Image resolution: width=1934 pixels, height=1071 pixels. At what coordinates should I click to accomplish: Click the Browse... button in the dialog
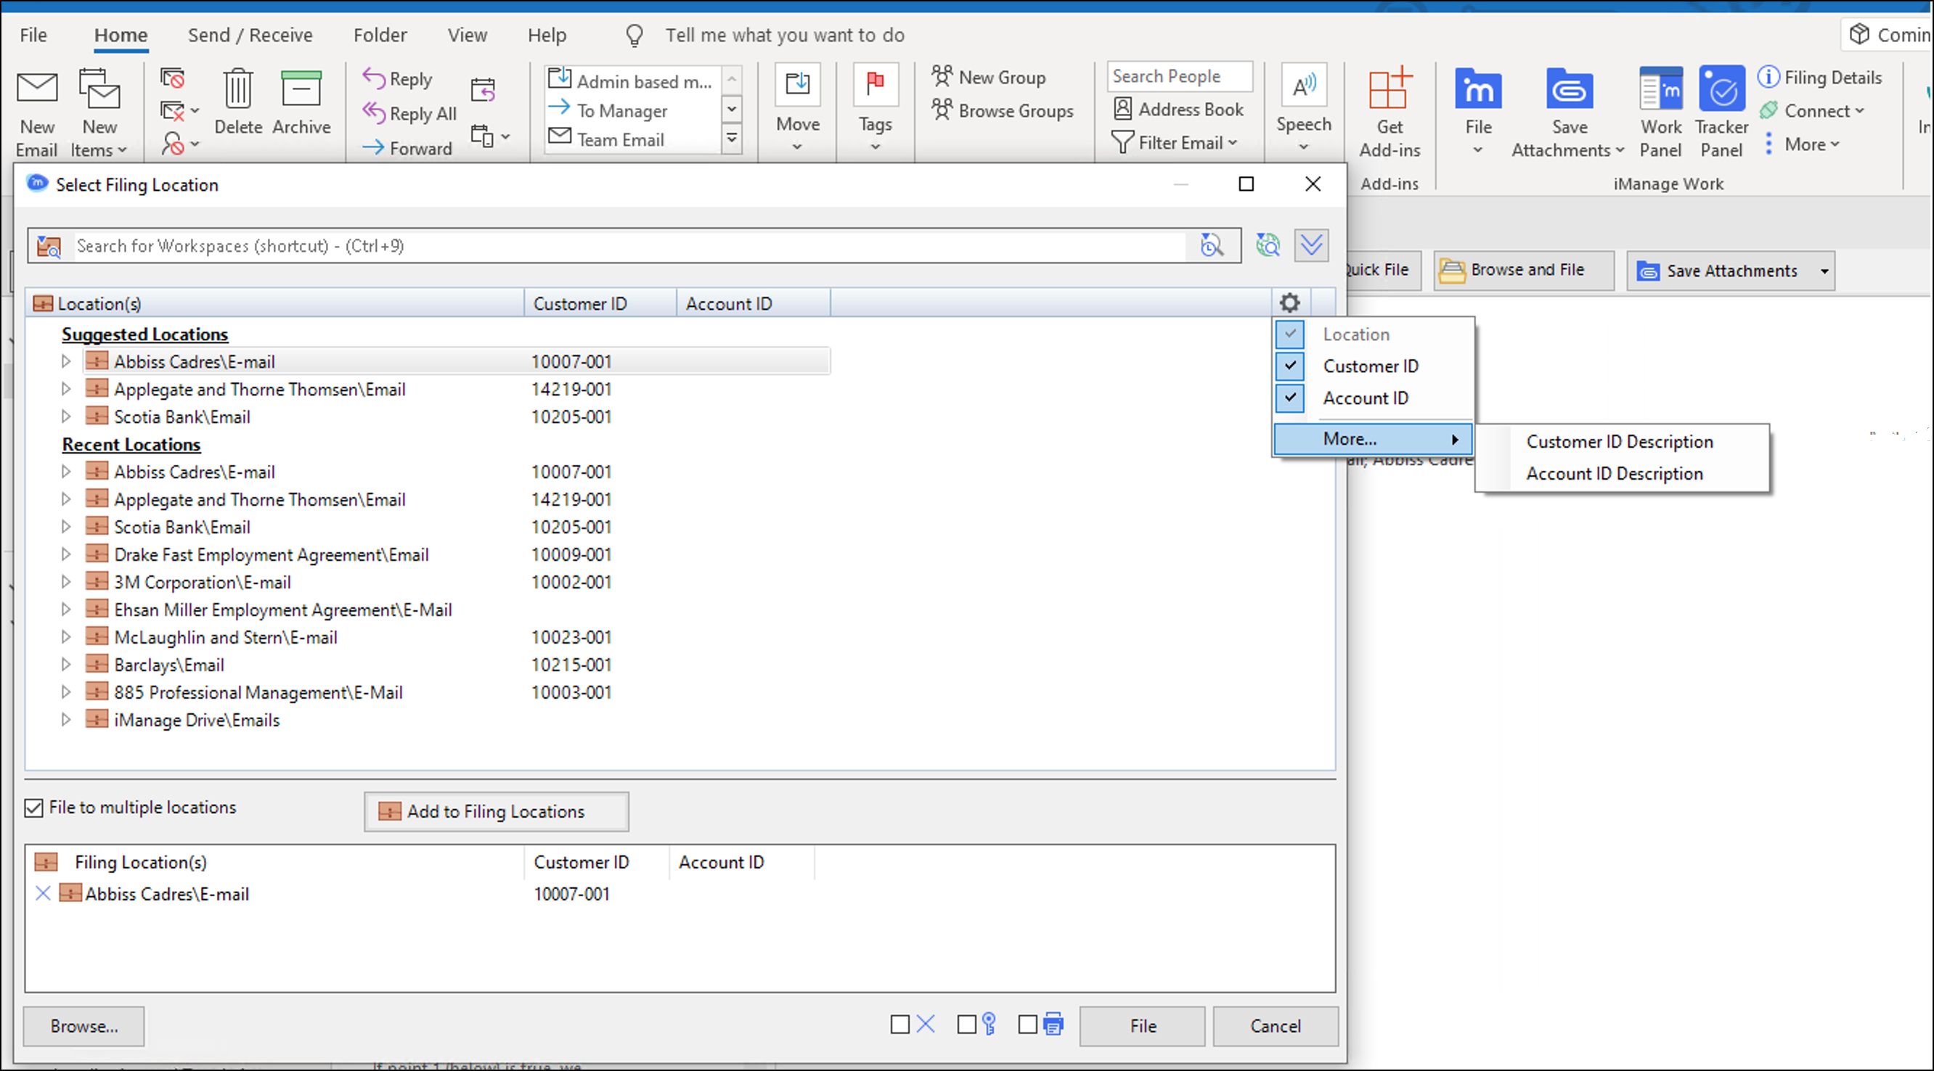tap(83, 1026)
